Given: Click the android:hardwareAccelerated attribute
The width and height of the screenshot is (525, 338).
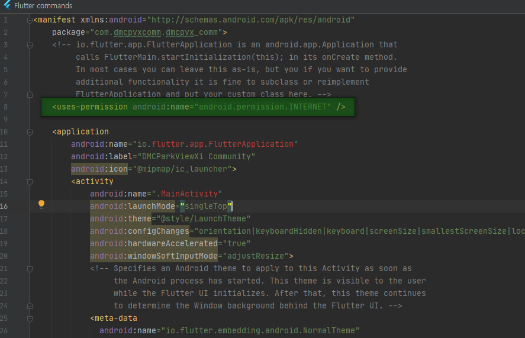Looking at the screenshot, I should pyautogui.click(x=154, y=243).
